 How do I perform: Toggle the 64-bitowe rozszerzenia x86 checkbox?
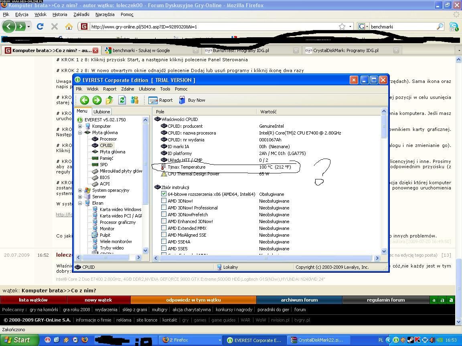coord(164,194)
